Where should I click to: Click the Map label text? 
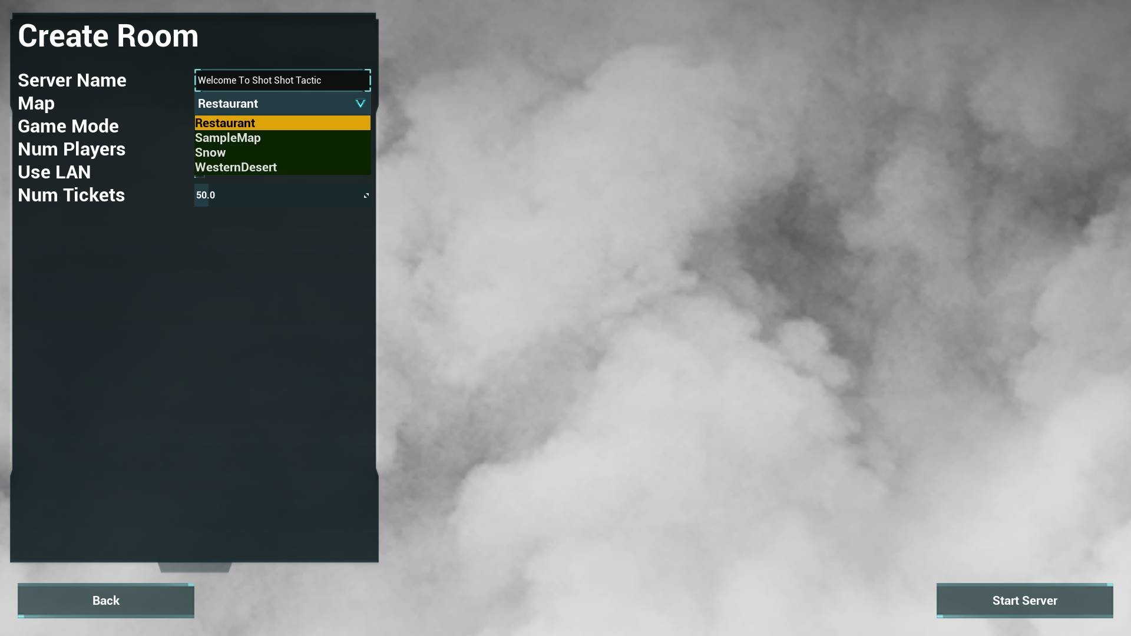tap(36, 103)
